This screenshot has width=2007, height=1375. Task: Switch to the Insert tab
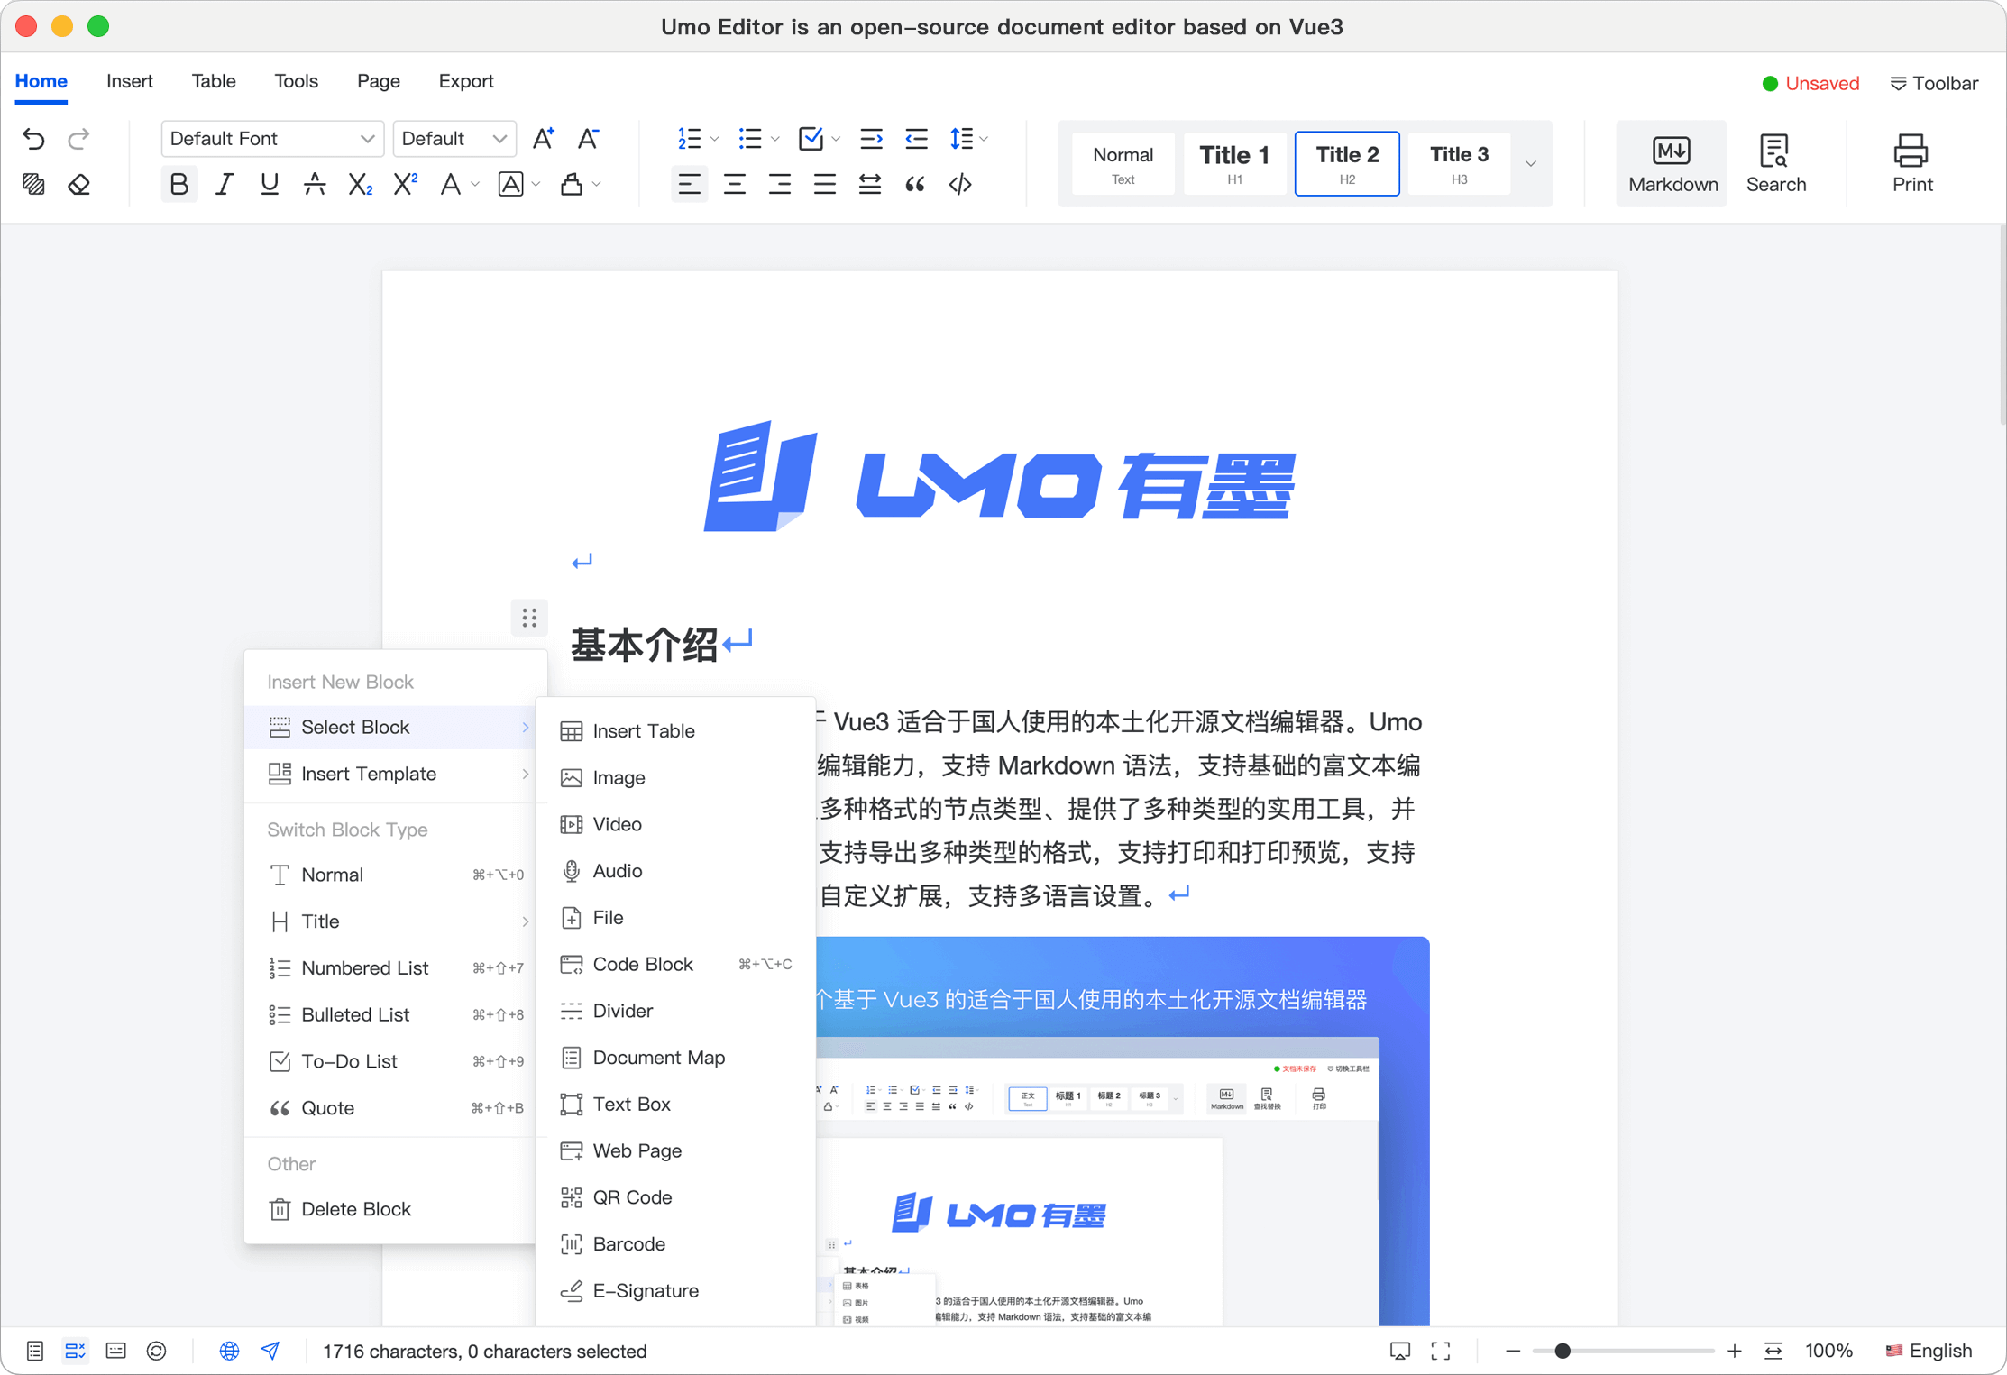(129, 81)
